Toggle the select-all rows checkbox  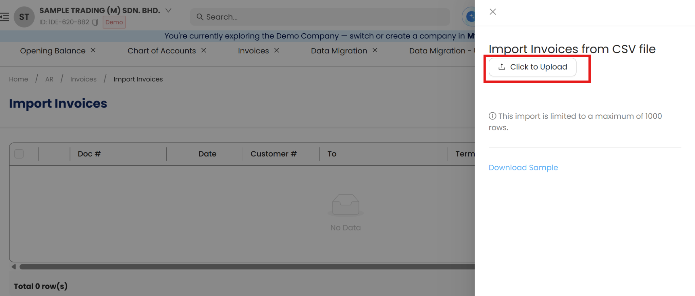coord(19,154)
